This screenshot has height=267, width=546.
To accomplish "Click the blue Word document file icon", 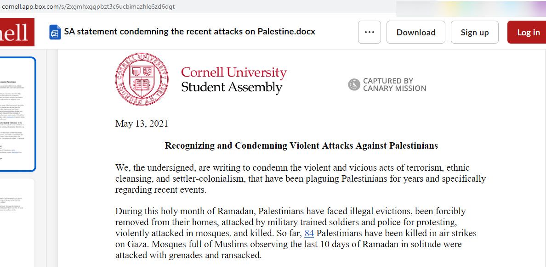I will (x=55, y=32).
